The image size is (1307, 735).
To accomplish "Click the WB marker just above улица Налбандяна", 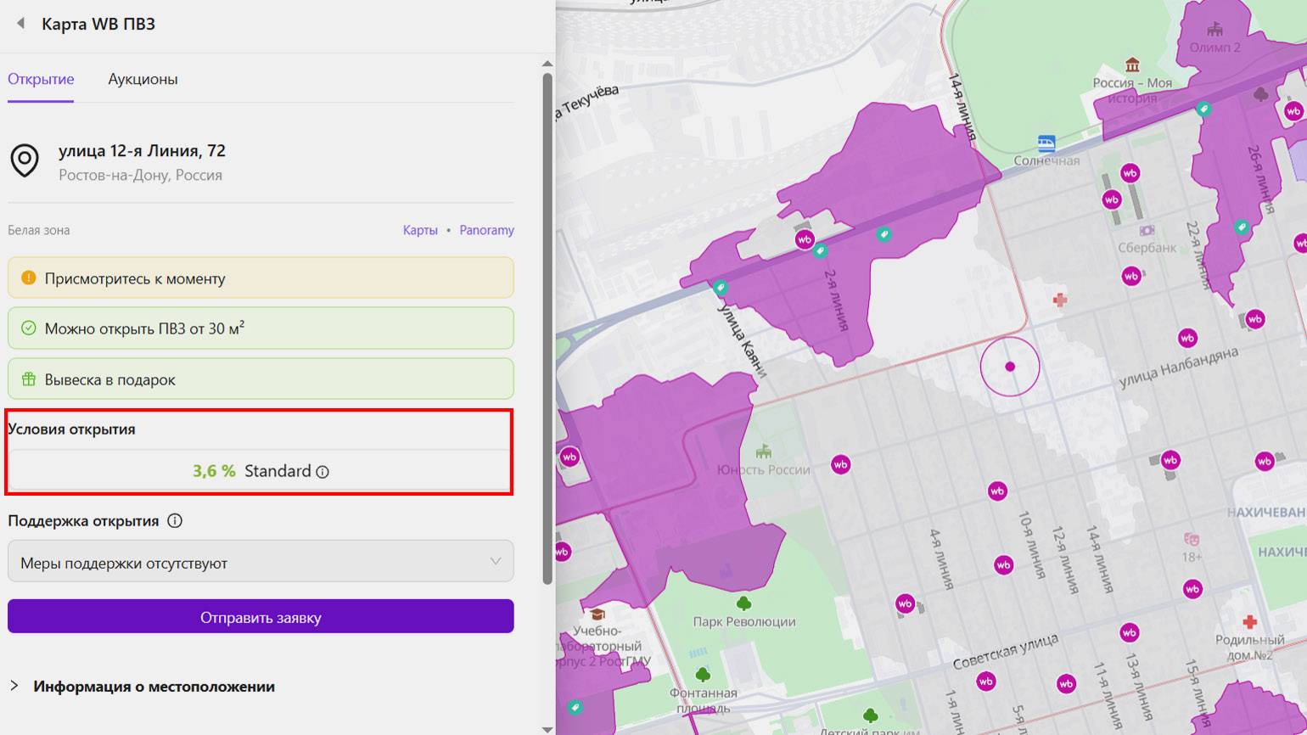I will click(1187, 338).
